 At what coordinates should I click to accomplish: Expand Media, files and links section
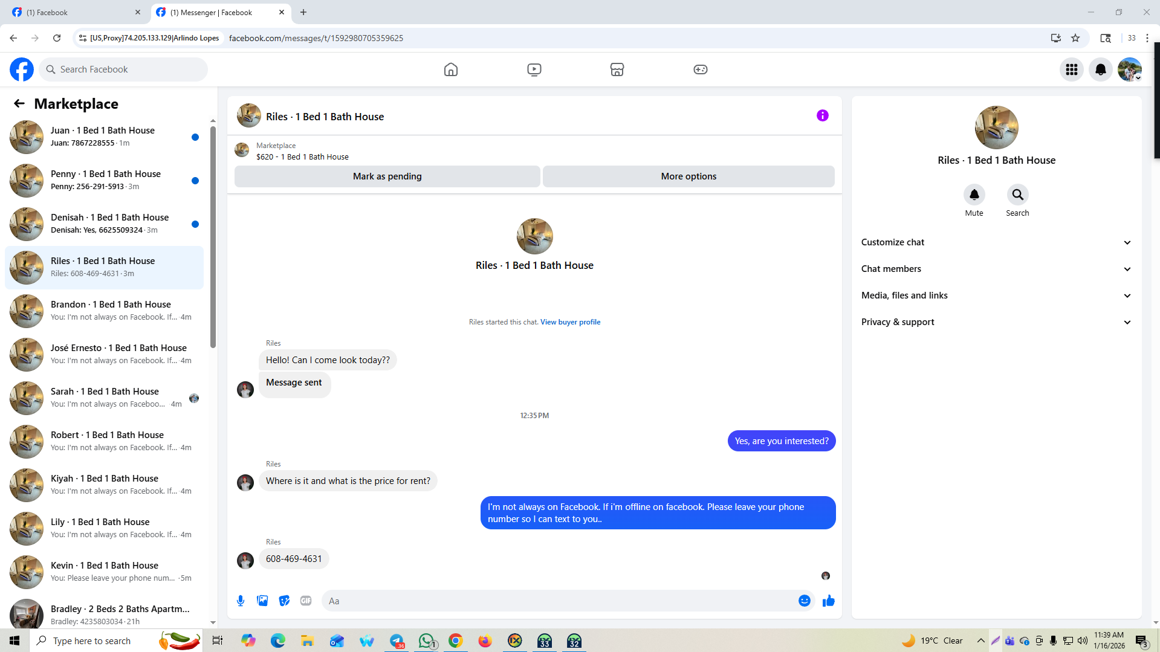click(x=996, y=295)
